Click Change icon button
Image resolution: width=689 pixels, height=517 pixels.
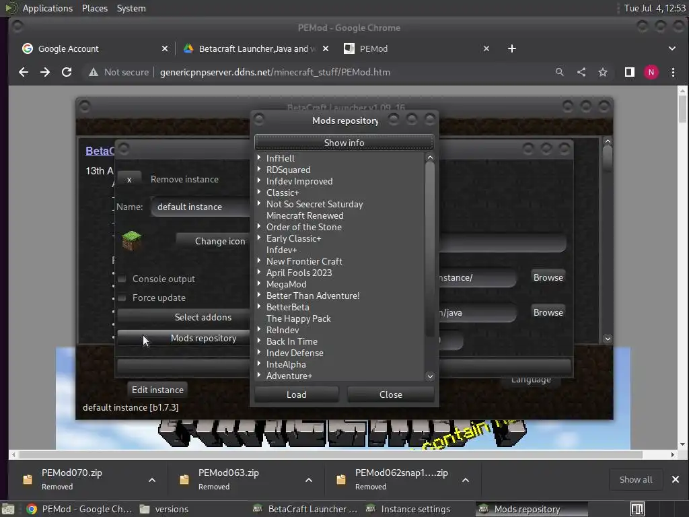[213, 241]
